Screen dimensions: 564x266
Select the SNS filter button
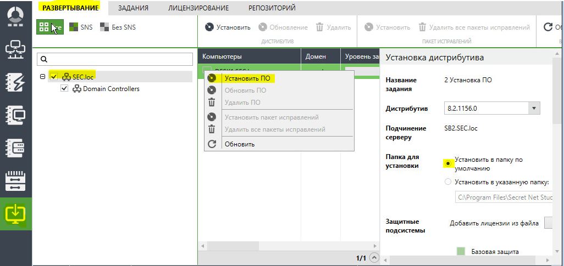81,27
